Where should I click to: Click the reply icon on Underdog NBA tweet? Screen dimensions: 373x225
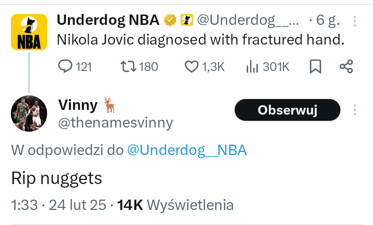65,66
